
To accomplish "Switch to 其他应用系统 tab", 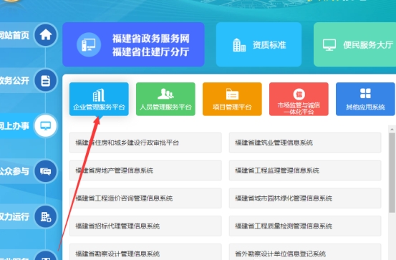I will [365, 99].
